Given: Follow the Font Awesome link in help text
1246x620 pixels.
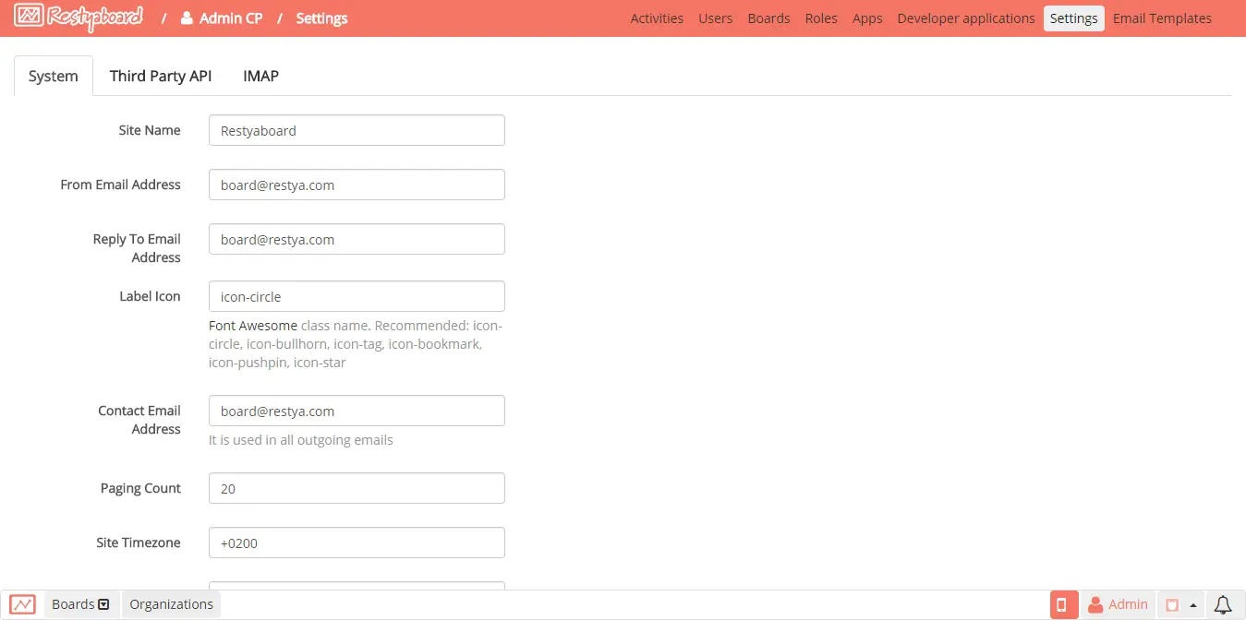Looking at the screenshot, I should click(253, 326).
